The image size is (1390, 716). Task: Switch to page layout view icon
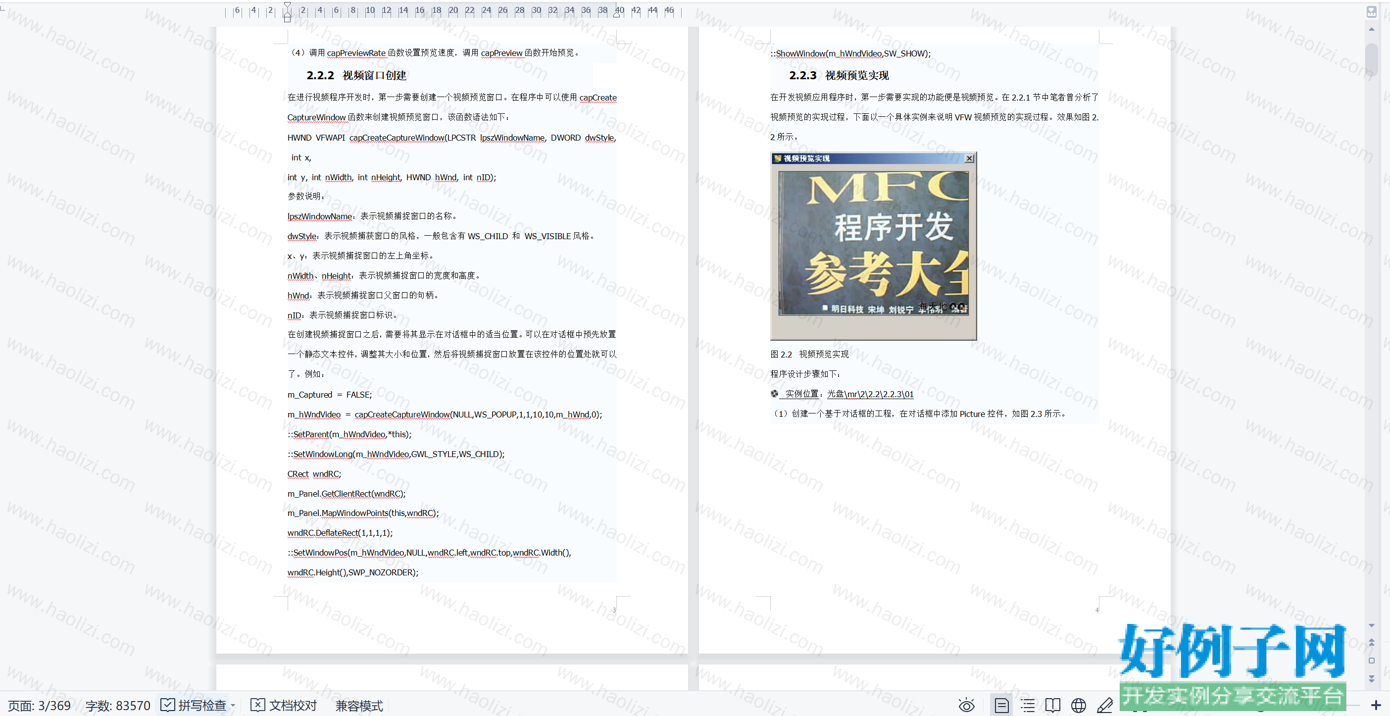[x=1001, y=705]
